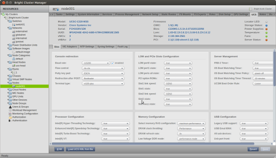Click the node001 icon in tree
The height and width of the screenshot is (158, 276).
(13, 86)
